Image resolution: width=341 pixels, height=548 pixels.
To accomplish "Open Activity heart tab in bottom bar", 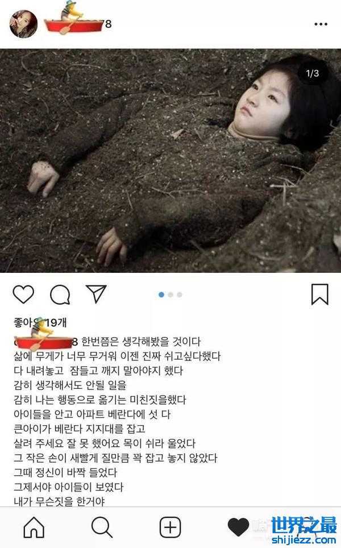I will [238, 527].
